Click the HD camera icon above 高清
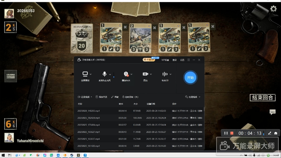The image size is (281, 158). (x=145, y=74)
